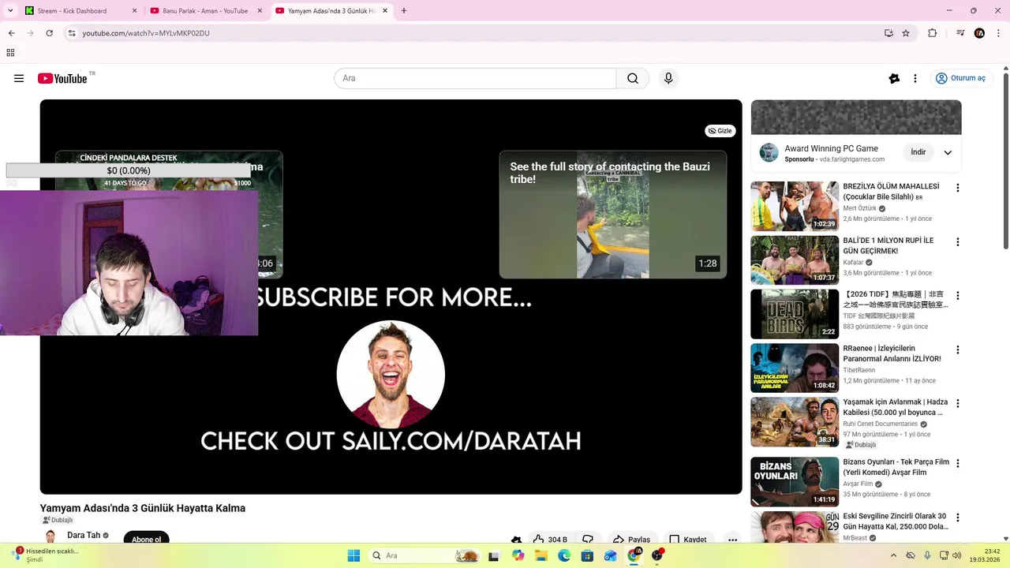Open options for RRaenee paranormal video
Image resolution: width=1010 pixels, height=568 pixels.
[958, 349]
